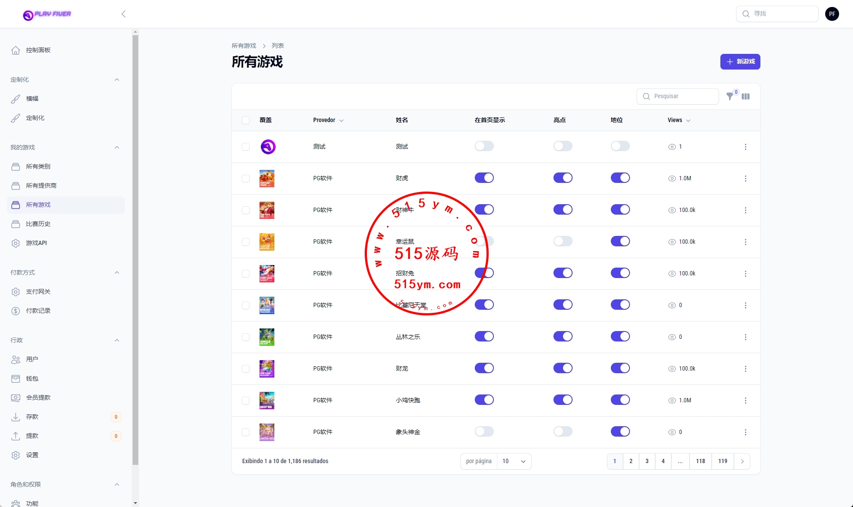Turn on highlight toggle for 幸运鼠
The height and width of the screenshot is (507, 853).
[x=563, y=242]
